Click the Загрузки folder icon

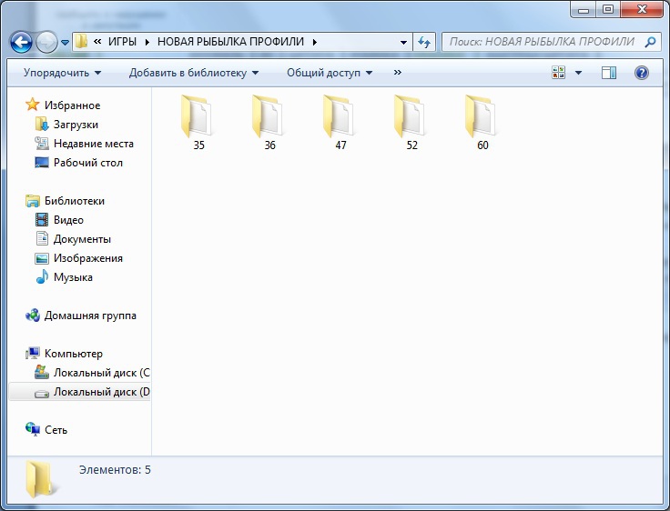point(42,125)
